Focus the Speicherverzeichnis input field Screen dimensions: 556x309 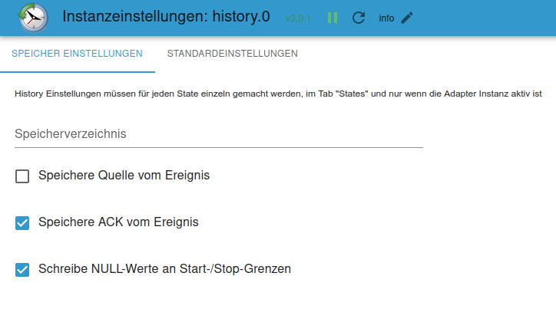pos(218,134)
